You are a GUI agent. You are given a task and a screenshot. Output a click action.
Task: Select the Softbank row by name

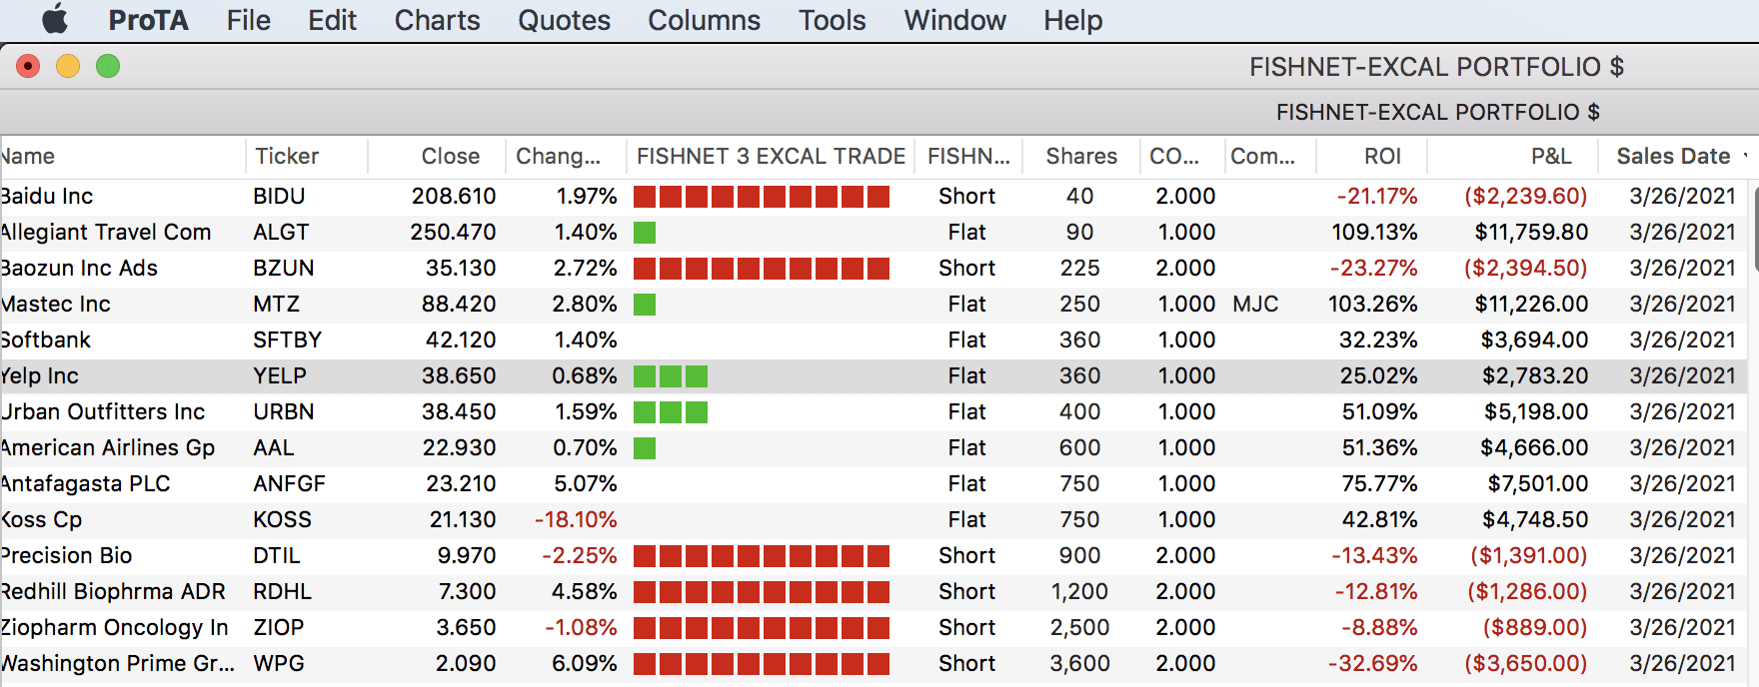46,341
